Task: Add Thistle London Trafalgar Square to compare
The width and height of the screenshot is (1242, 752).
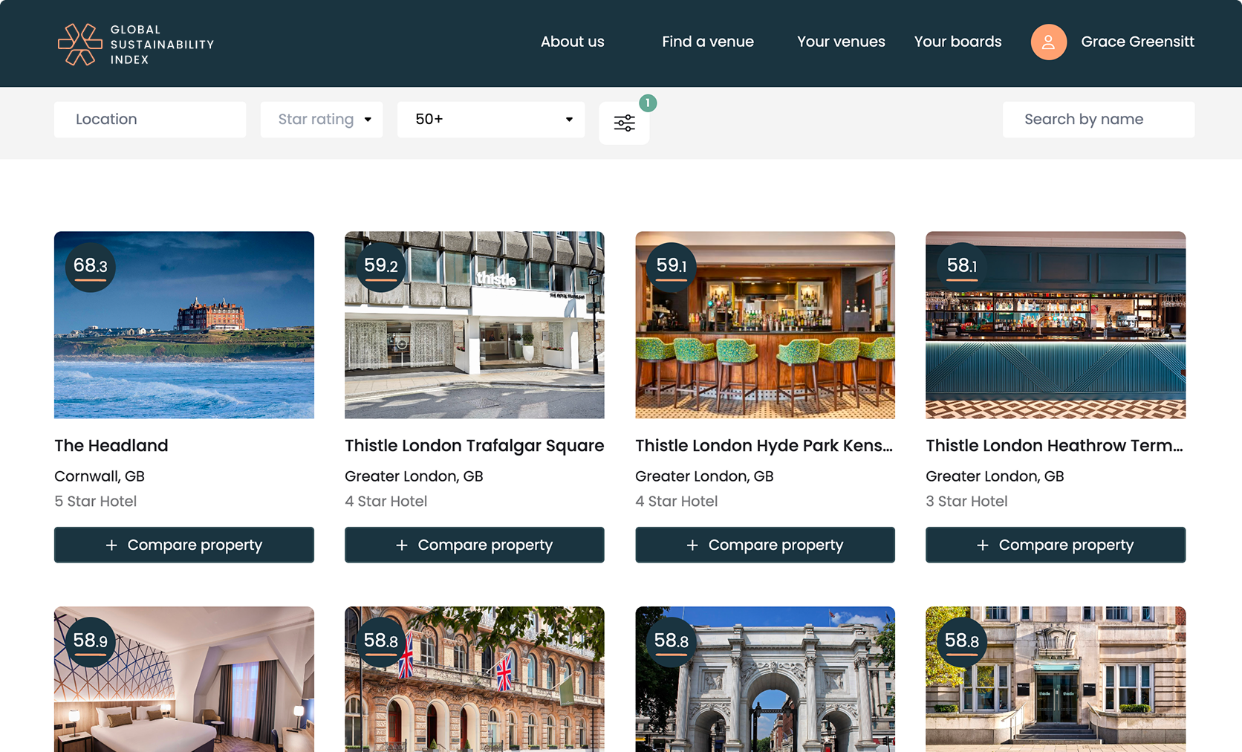Action: click(475, 545)
